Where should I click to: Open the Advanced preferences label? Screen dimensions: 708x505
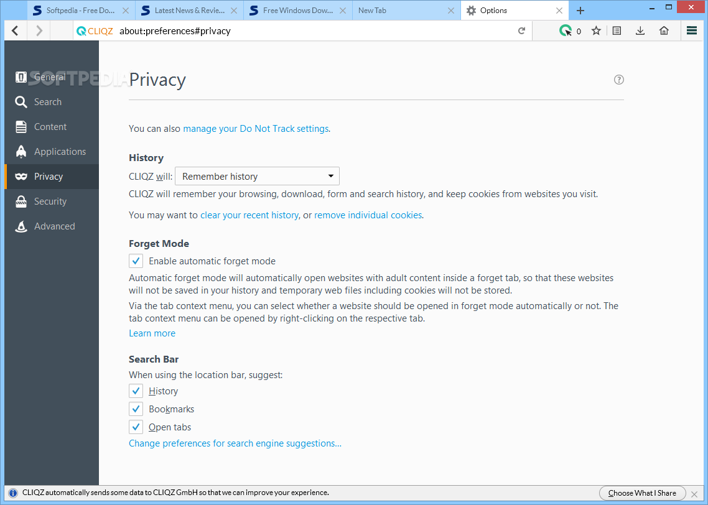pos(55,226)
